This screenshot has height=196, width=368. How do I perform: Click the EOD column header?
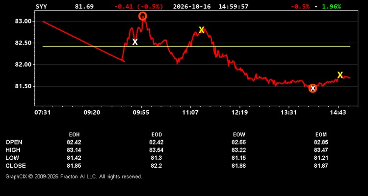coord(157,135)
